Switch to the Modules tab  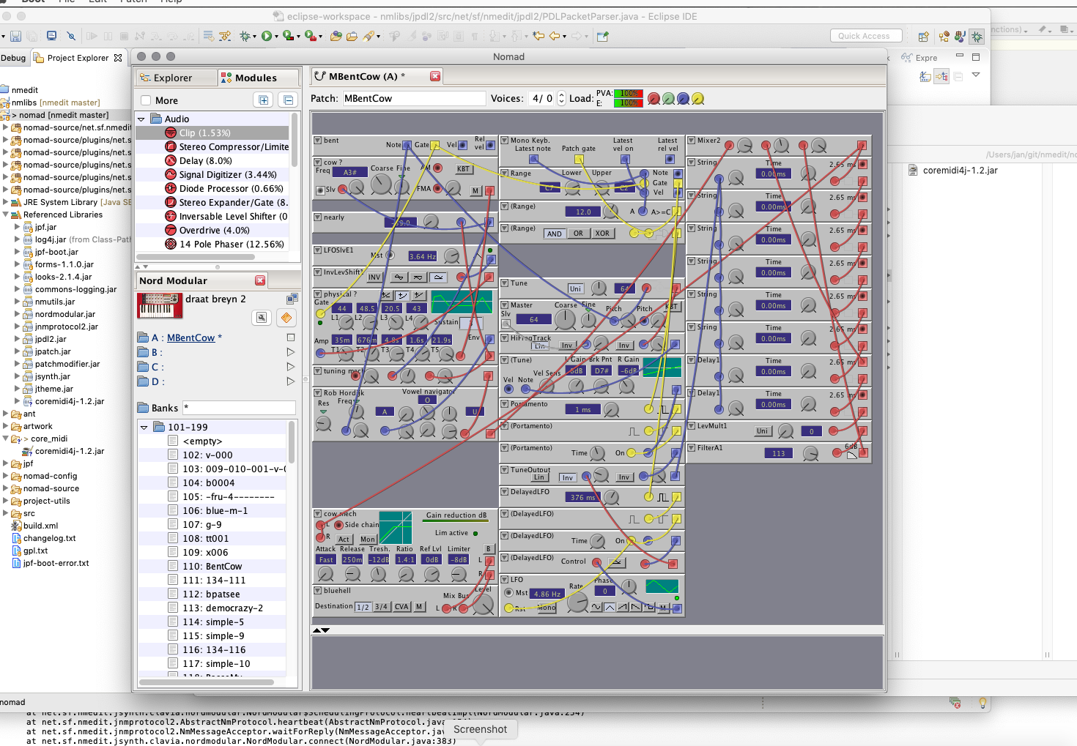pyautogui.click(x=258, y=78)
